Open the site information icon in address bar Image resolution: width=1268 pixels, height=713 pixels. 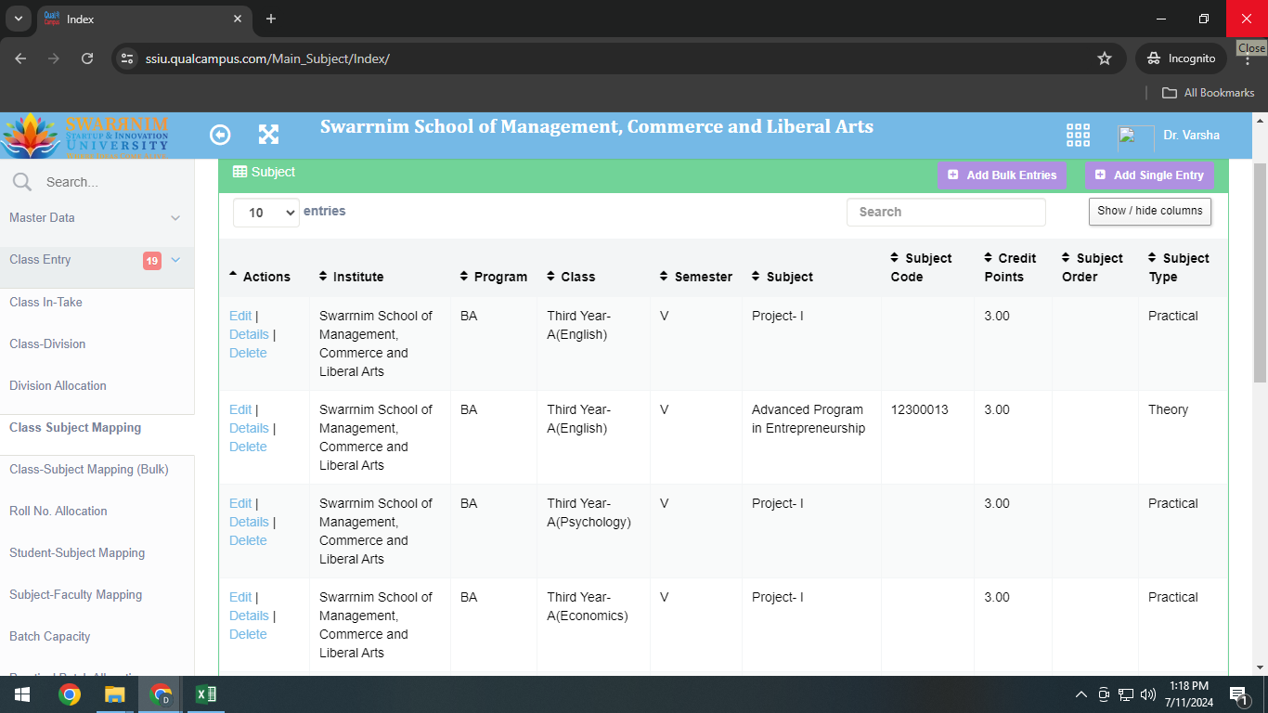[x=128, y=58]
